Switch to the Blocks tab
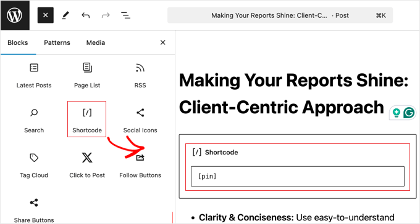The width and height of the screenshot is (420, 224). coord(18,42)
